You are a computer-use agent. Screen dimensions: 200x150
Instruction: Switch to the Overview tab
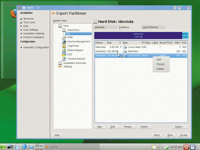[x=100, y=27]
